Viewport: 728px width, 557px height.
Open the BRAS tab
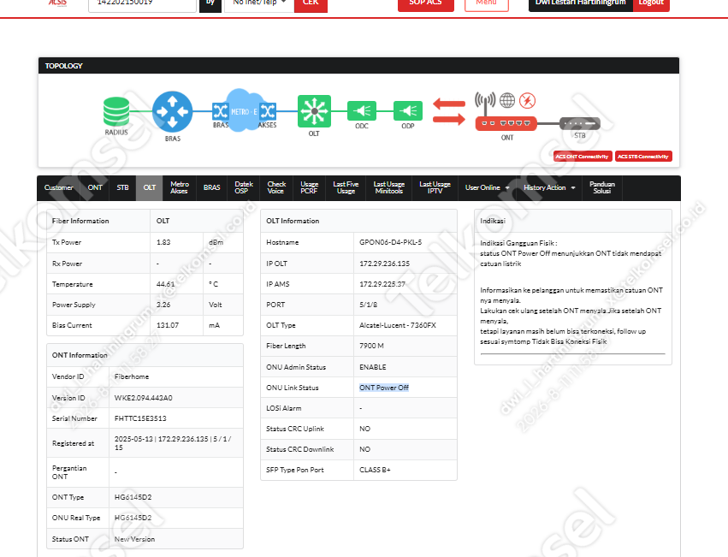[211, 187]
